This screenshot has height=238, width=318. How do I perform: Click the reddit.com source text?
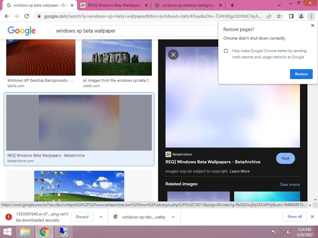[x=91, y=86]
